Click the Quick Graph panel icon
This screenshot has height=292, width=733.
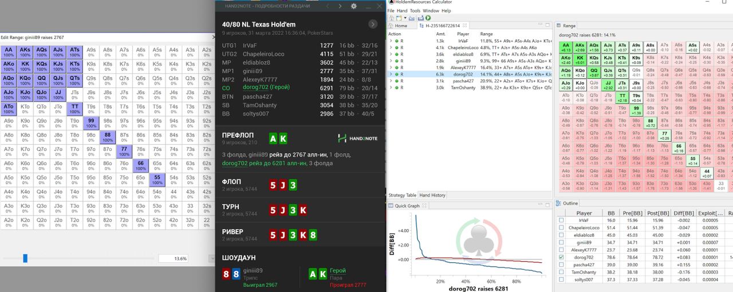[x=391, y=206]
